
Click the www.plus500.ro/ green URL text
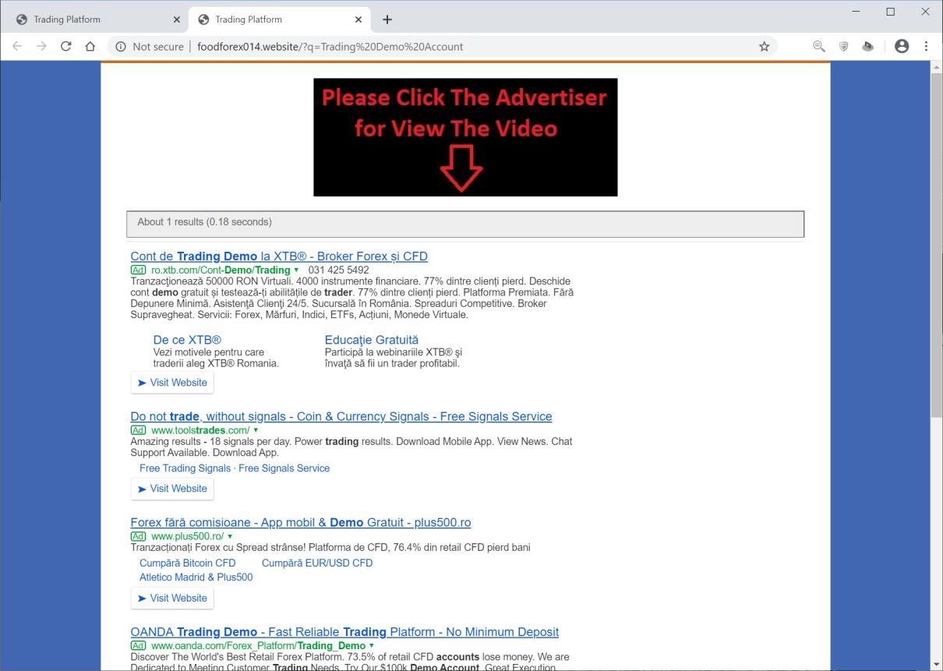pyautogui.click(x=187, y=536)
